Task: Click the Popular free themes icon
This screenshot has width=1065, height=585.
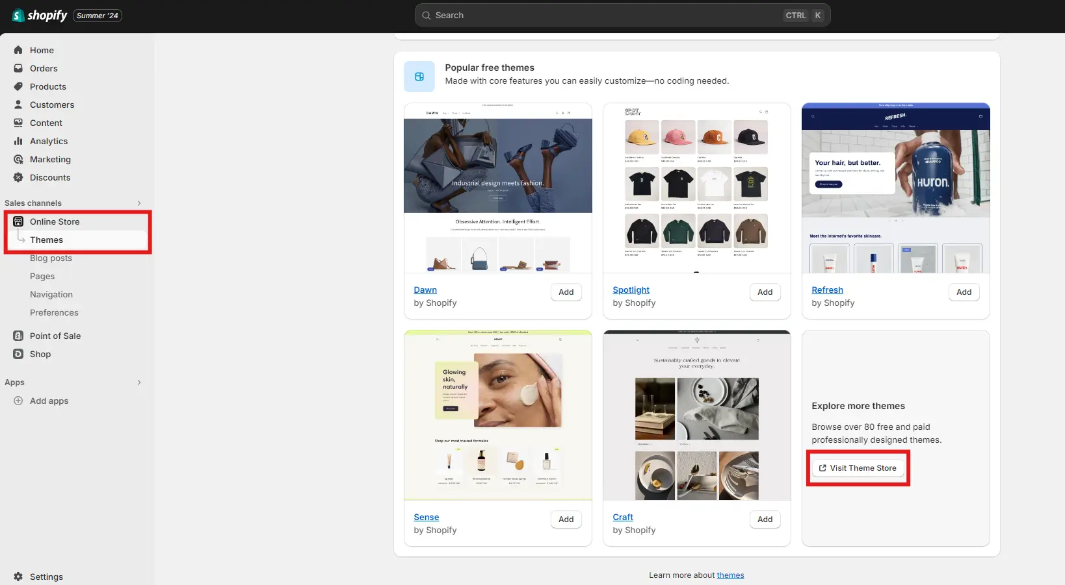Action: [419, 77]
